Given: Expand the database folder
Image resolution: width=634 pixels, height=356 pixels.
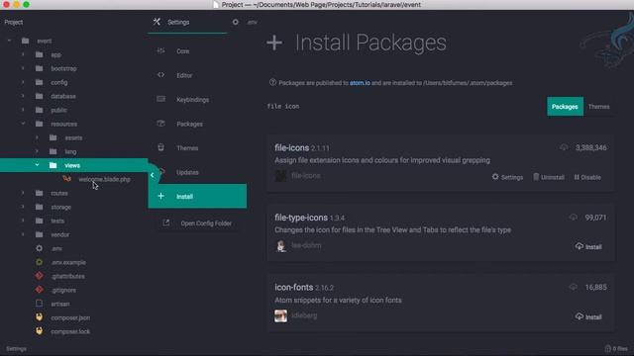Looking at the screenshot, I should point(23,96).
